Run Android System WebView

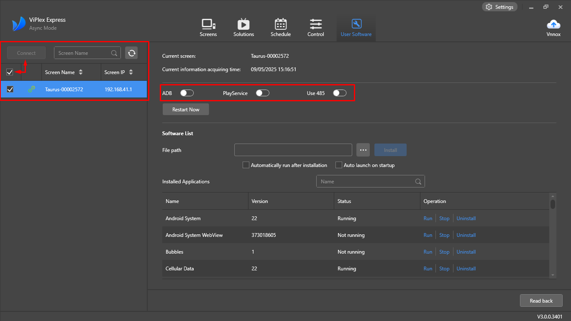coord(428,235)
